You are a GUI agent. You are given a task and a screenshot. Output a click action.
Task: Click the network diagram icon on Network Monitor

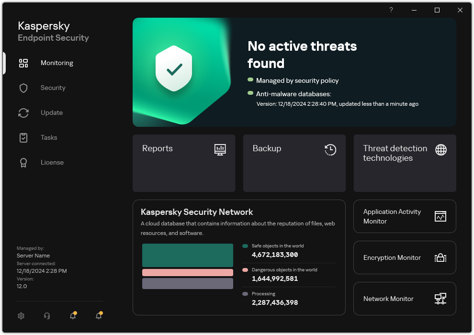coord(441,299)
